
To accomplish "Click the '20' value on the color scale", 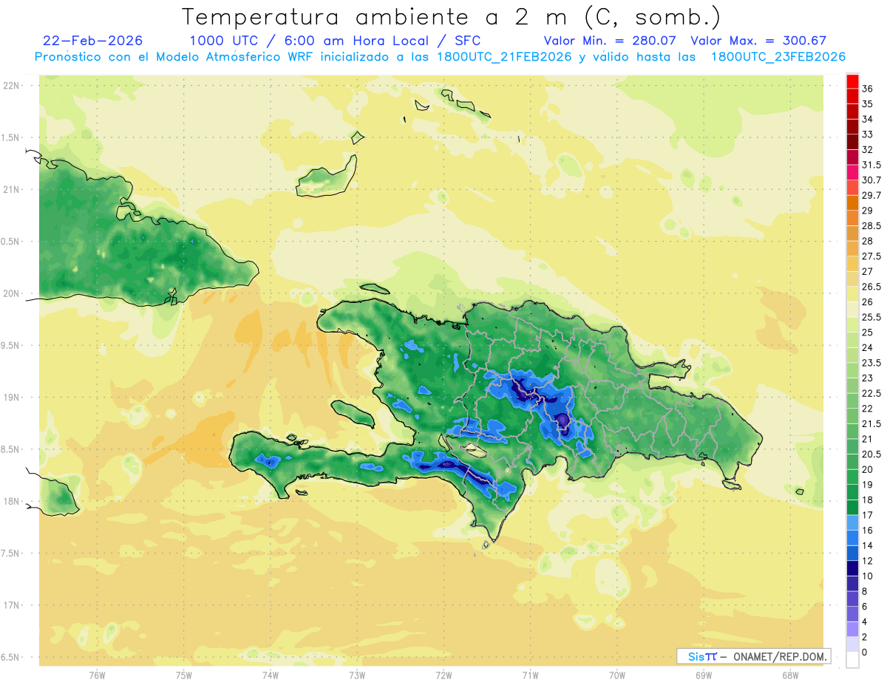I will coord(868,470).
